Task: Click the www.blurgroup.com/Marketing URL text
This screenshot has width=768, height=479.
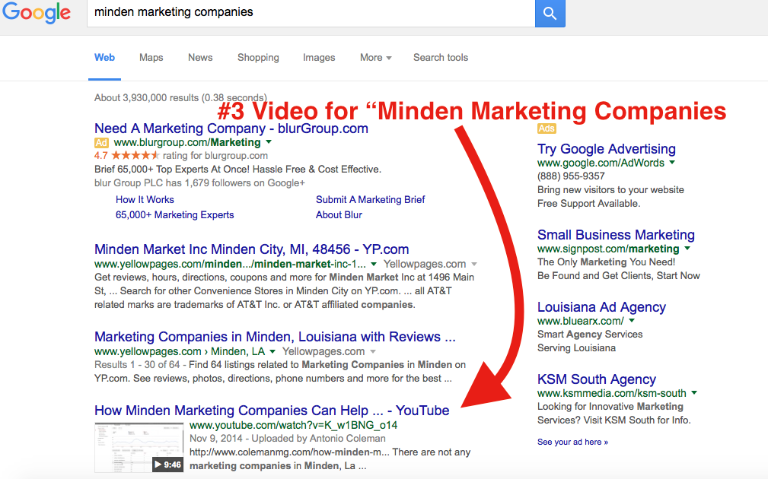Action: point(187,142)
